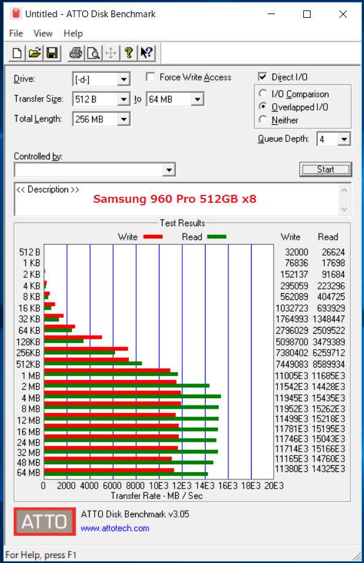Open the View menu
This screenshot has width=364, height=563.
click(x=43, y=33)
